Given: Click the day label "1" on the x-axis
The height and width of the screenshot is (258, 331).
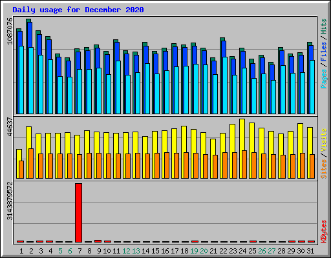Looking at the screenshot, I should coord(21,251).
